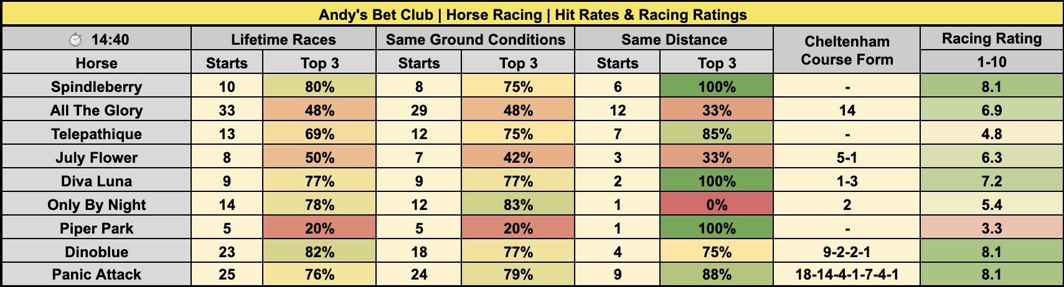Click the Same Distance column header
The width and height of the screenshot is (1064, 287).
pos(674,40)
